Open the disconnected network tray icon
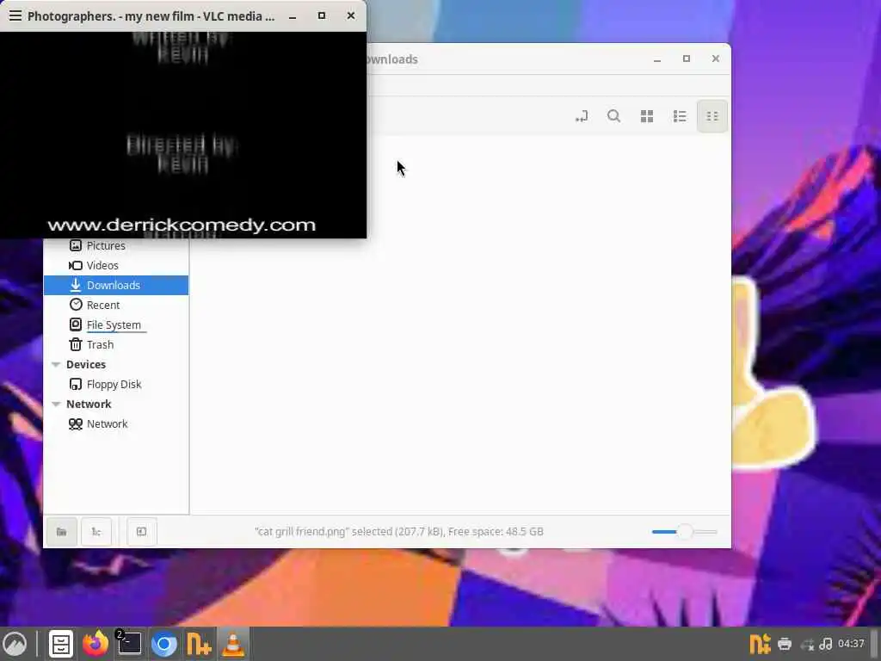 [x=807, y=644]
